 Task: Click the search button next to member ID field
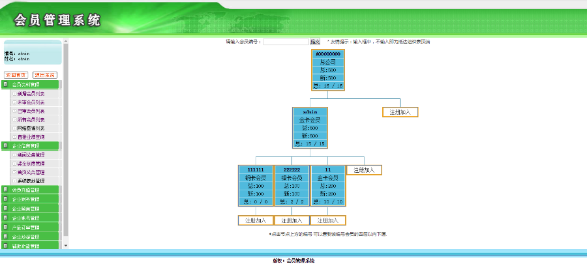pos(315,42)
